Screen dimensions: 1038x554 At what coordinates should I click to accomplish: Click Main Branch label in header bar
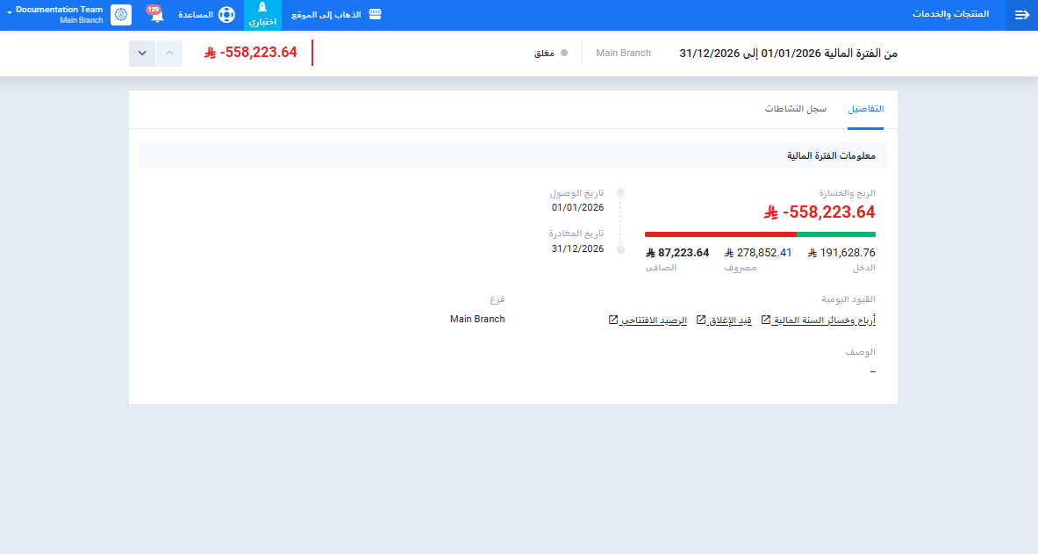623,53
